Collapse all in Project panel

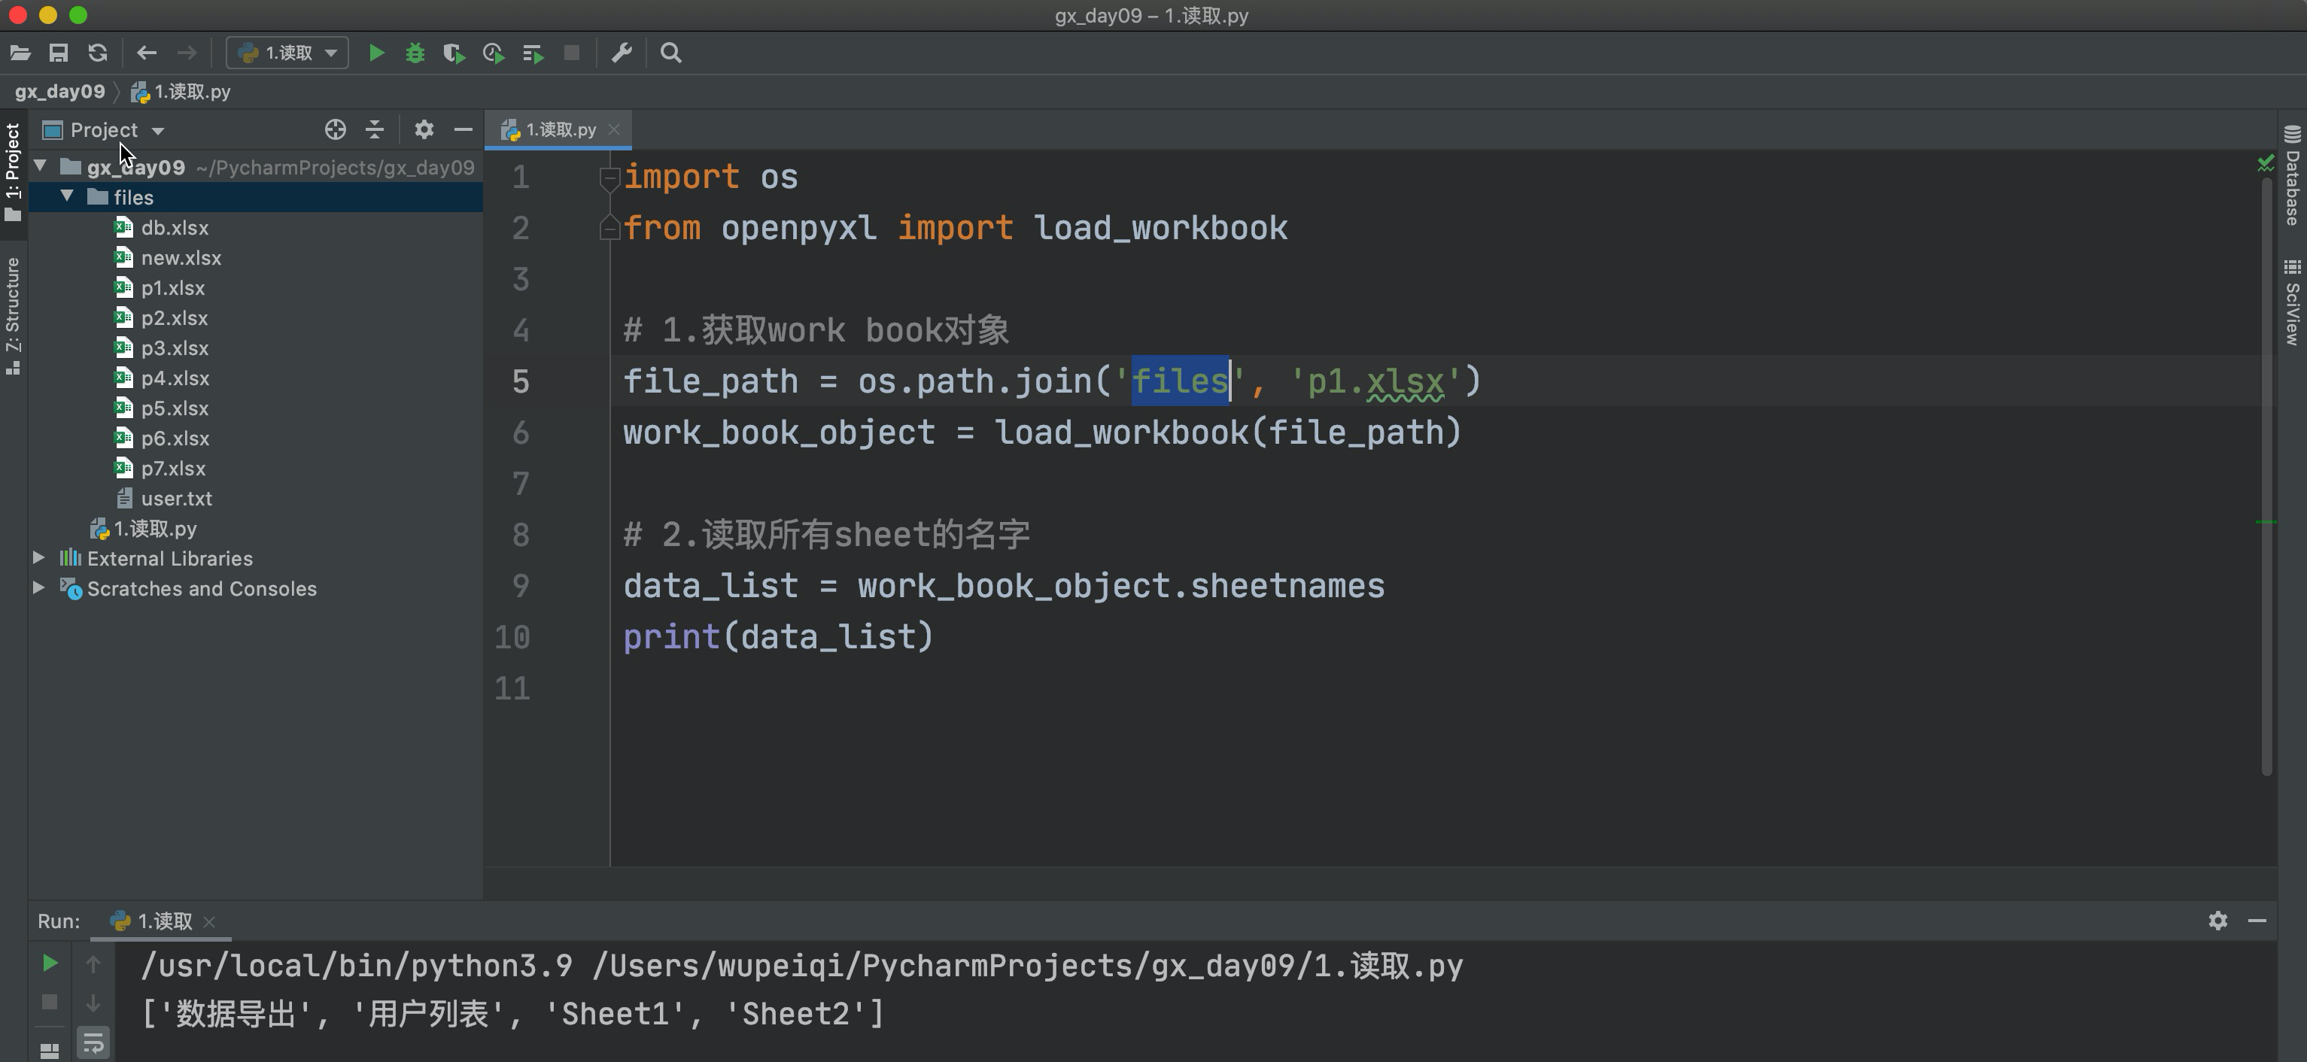pyautogui.click(x=375, y=130)
